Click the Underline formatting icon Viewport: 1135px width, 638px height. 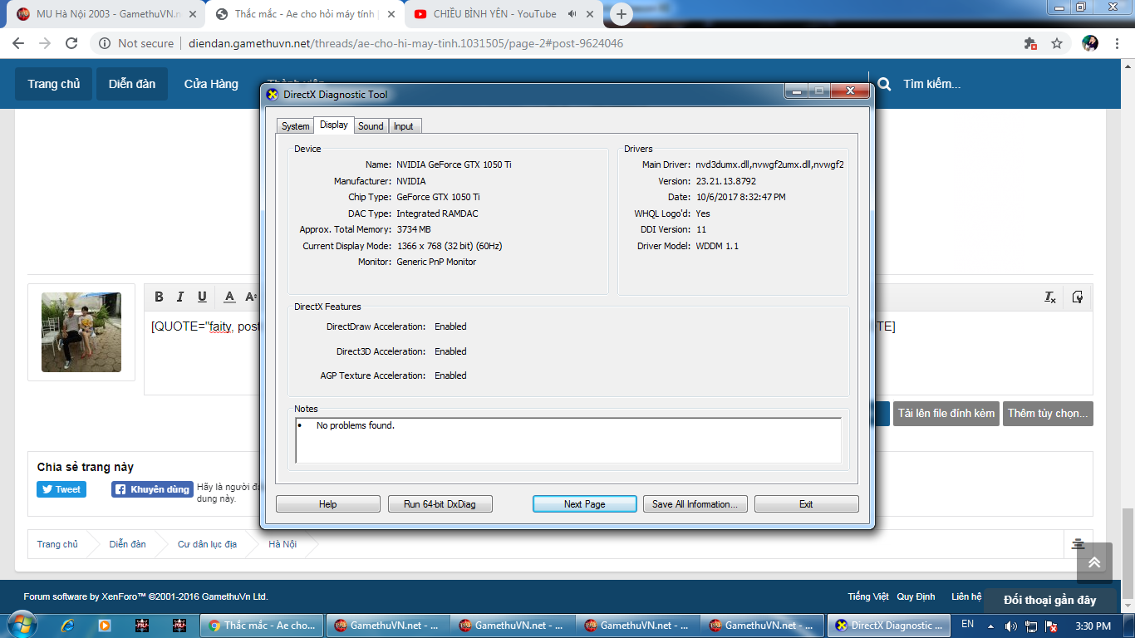pyautogui.click(x=202, y=297)
